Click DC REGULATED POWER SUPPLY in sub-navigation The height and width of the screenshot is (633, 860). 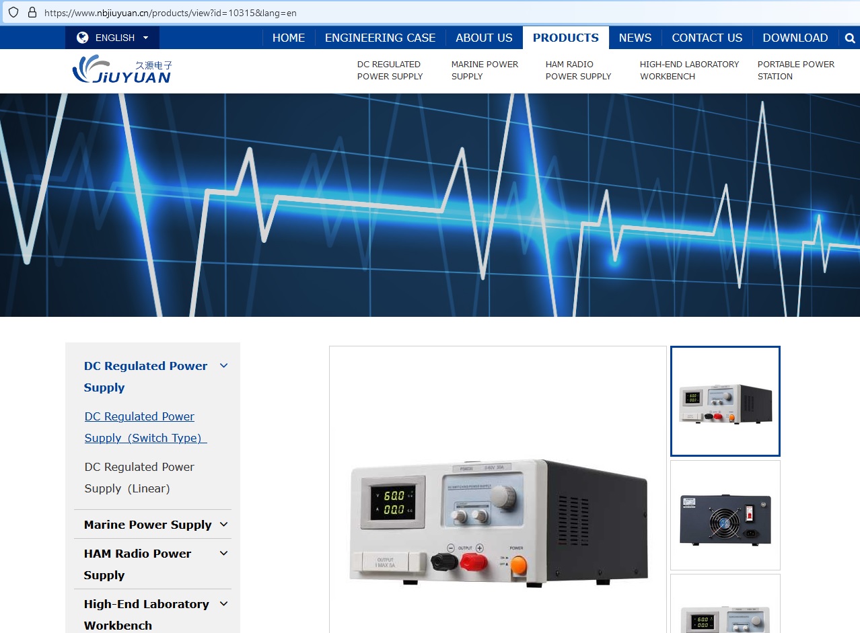[390, 71]
